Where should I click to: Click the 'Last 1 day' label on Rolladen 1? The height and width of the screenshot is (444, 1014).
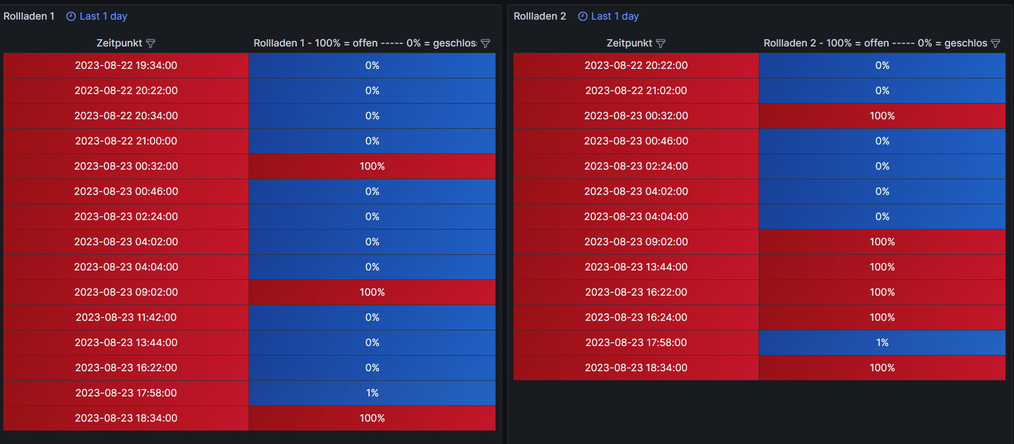tap(104, 16)
